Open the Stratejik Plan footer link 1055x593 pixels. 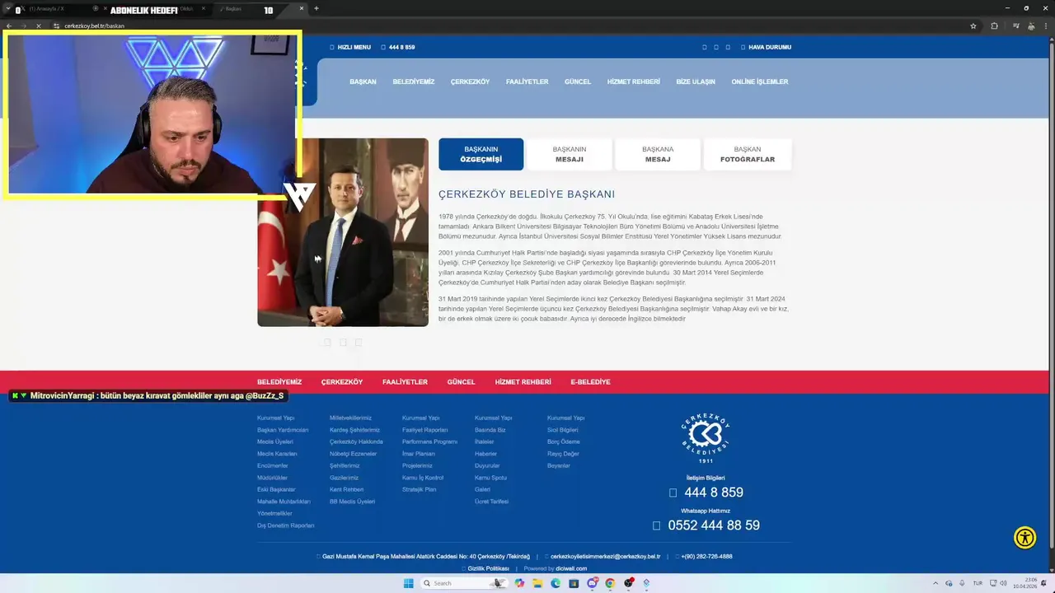[x=420, y=489]
